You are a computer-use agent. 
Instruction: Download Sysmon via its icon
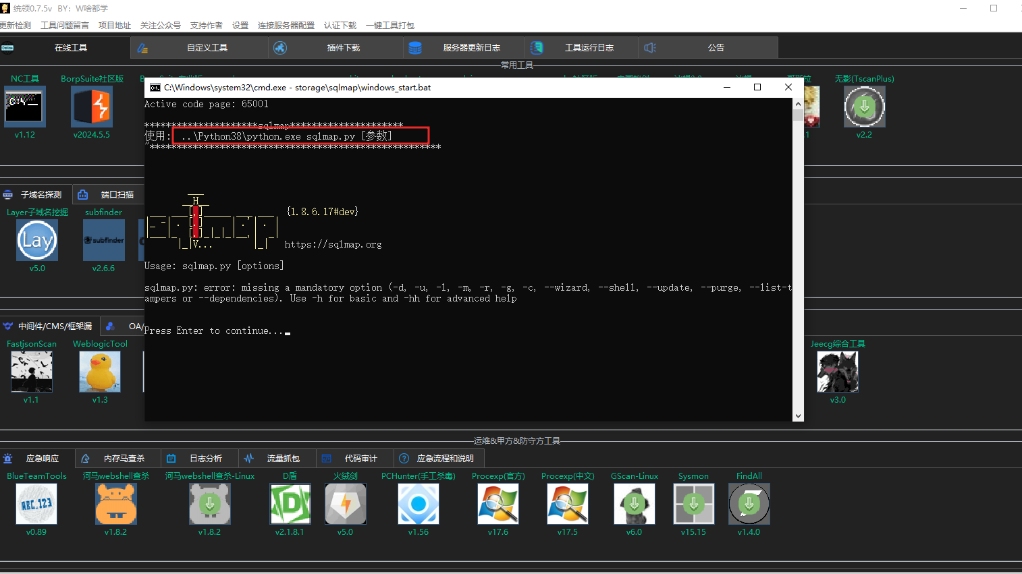pyautogui.click(x=693, y=504)
